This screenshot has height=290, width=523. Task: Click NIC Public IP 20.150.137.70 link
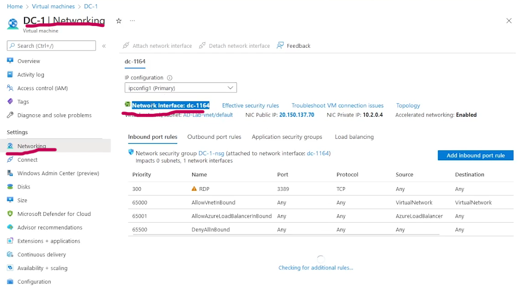[x=297, y=115]
